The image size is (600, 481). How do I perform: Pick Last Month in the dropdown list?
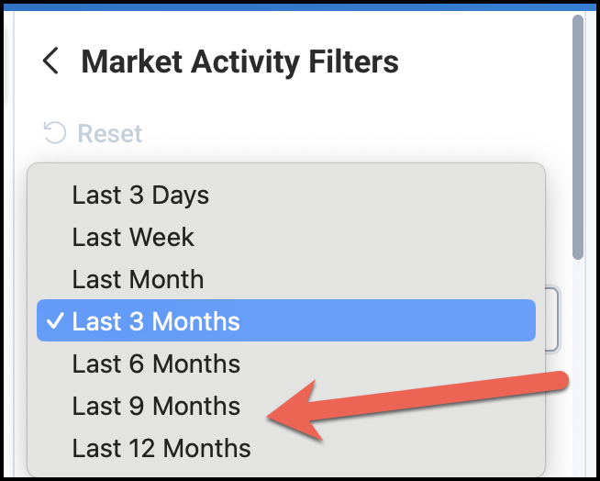[138, 279]
